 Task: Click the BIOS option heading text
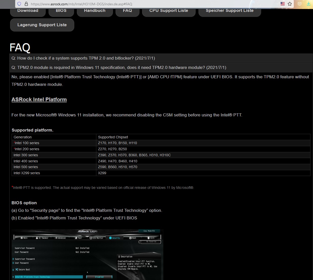pos(24,203)
